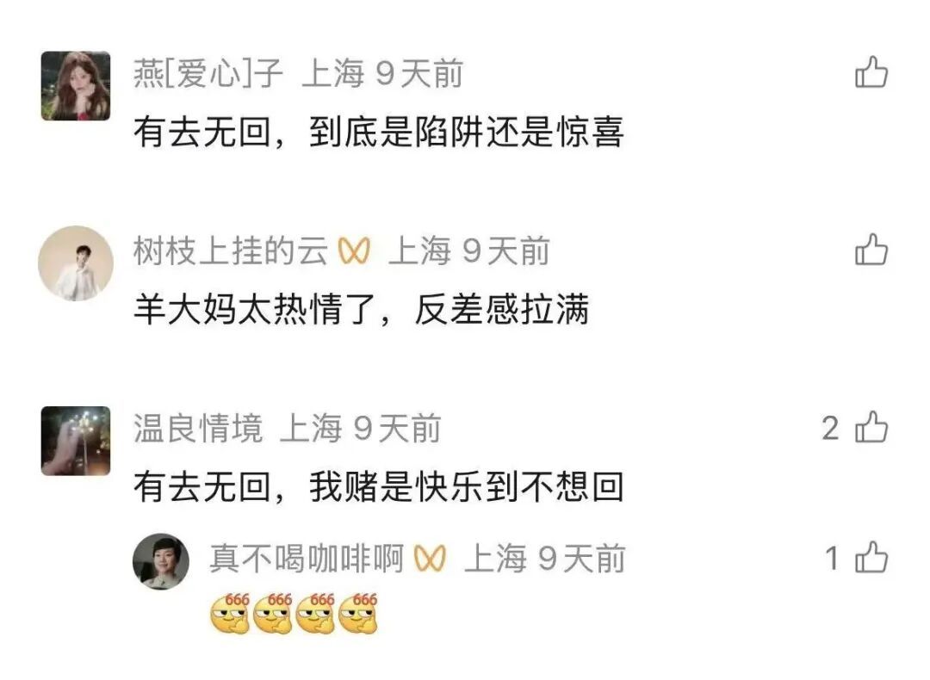The width and height of the screenshot is (930, 680).
Task: Open 真不喝咖啡啊's avatar picture
Action: pos(161,561)
